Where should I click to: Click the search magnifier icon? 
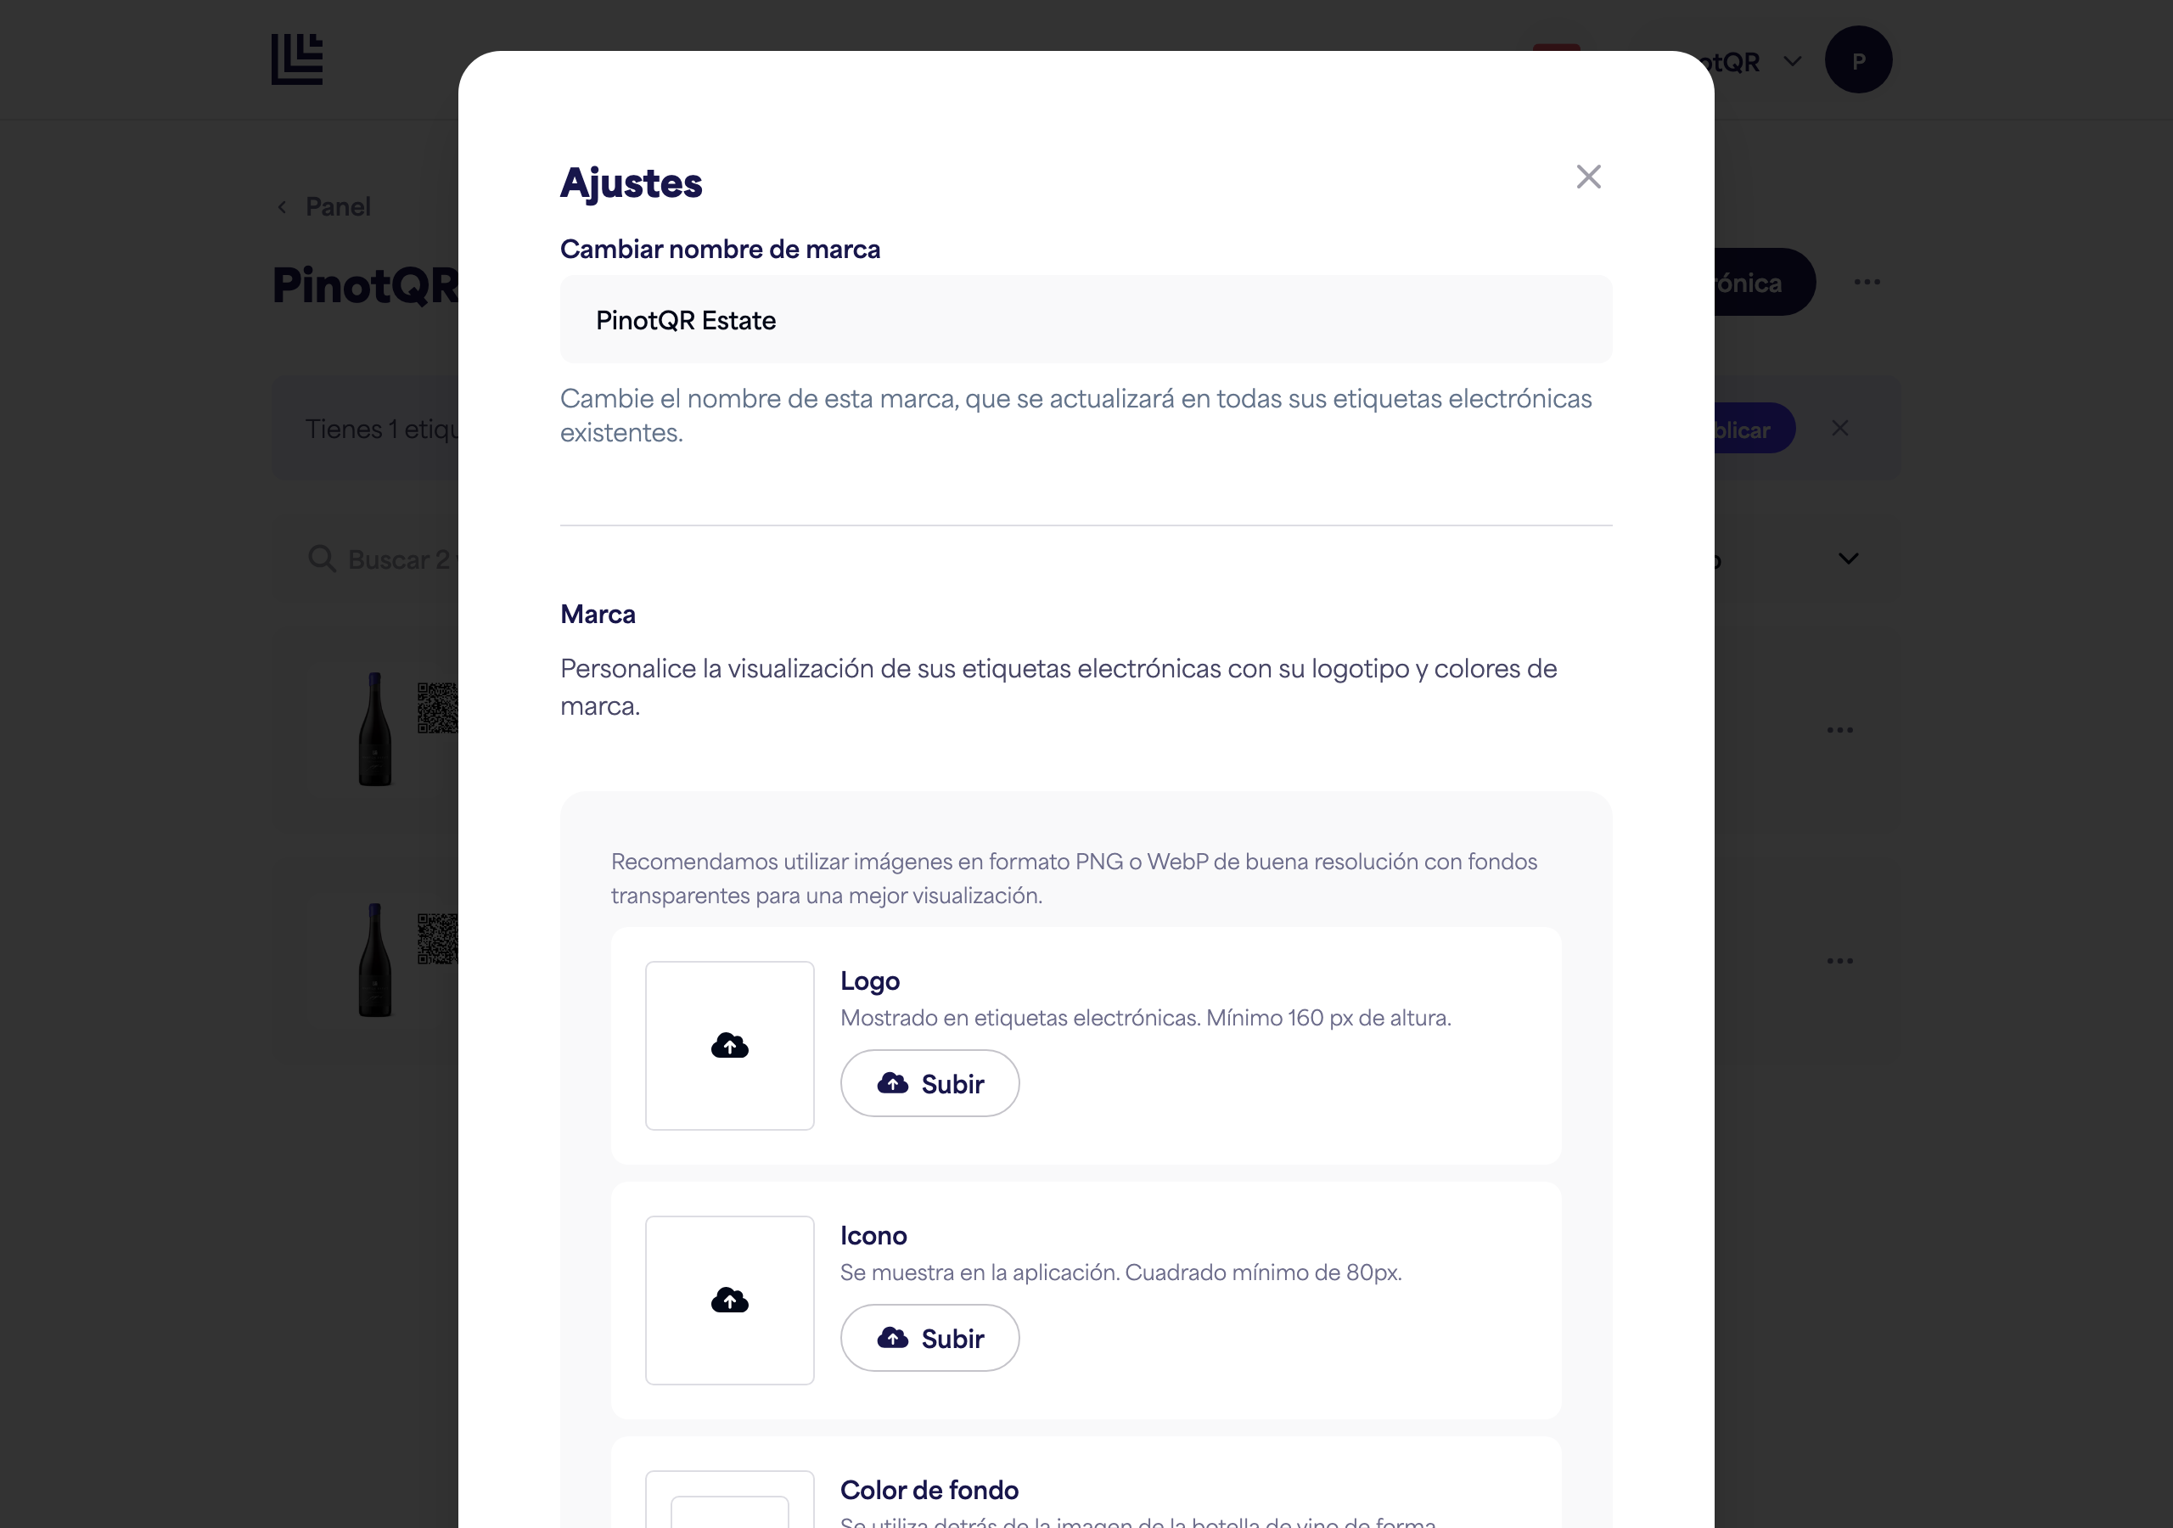point(322,559)
